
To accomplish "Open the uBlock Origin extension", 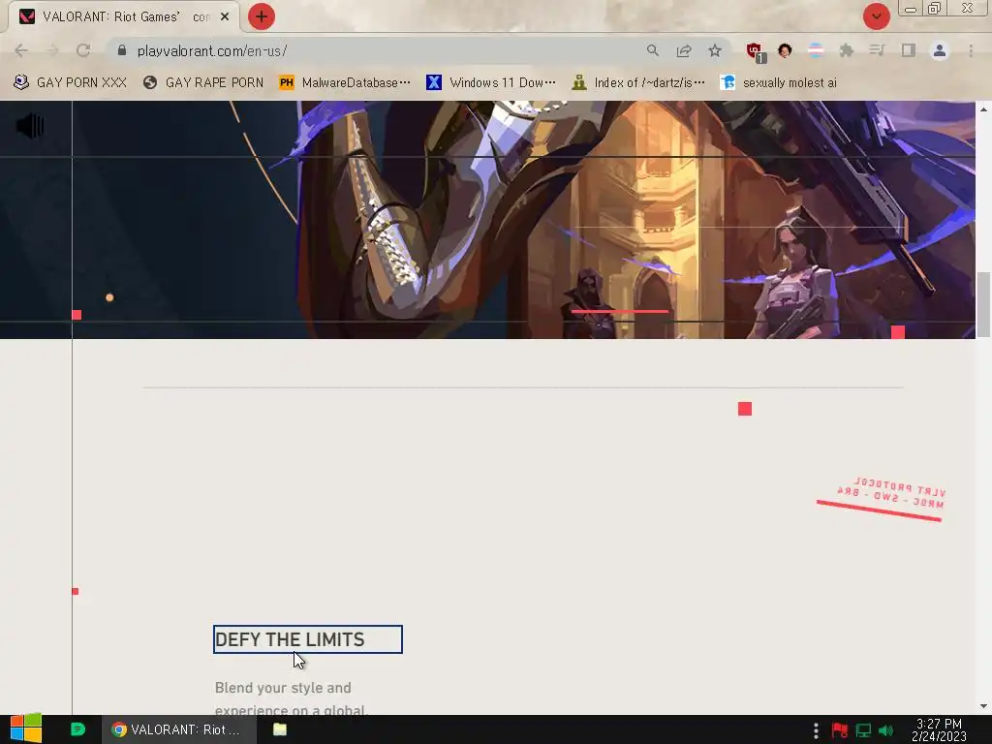I will (x=755, y=51).
